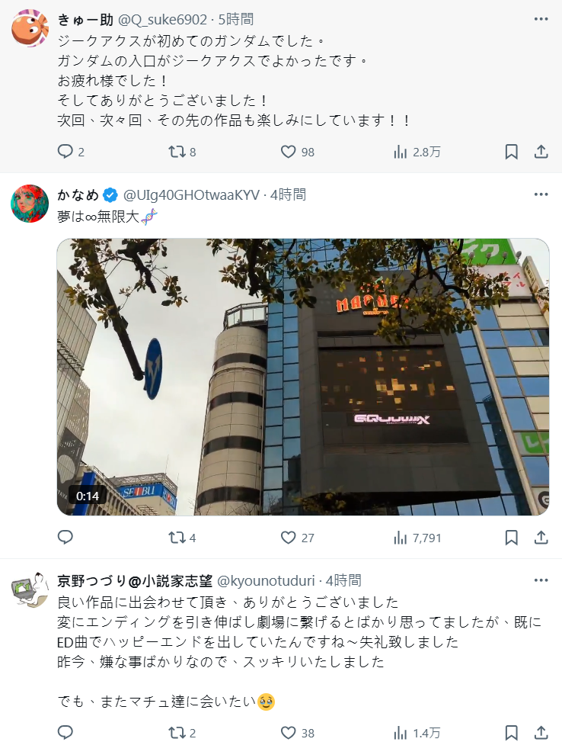Open かなめ's profile avatar
Screen dimensions: 562x742
[x=30, y=204]
